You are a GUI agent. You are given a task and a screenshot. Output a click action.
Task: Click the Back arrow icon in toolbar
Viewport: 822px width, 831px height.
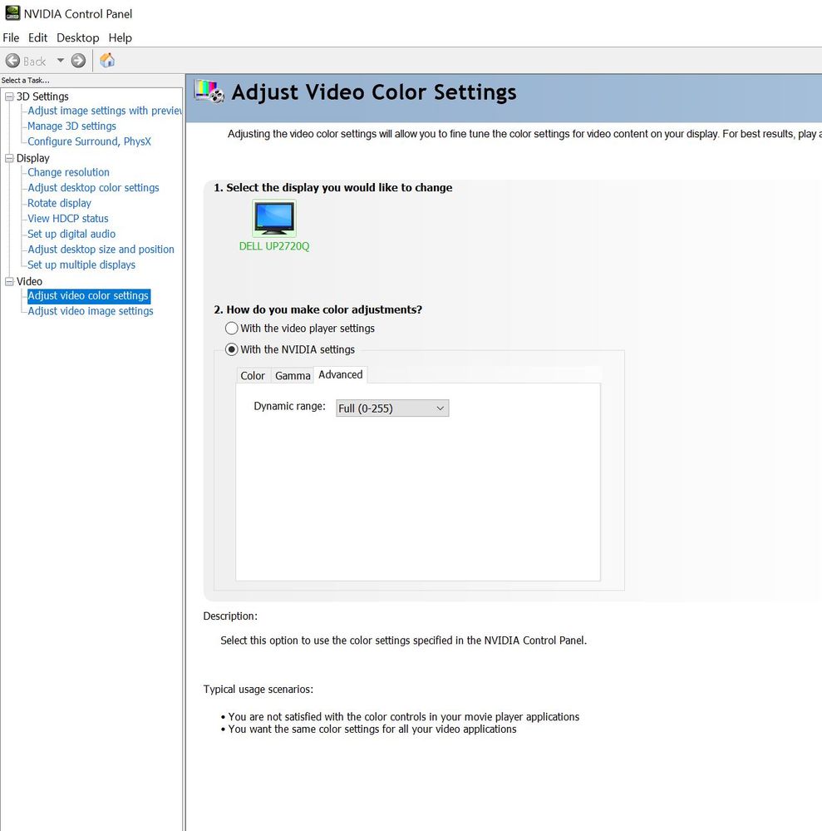click(12, 61)
